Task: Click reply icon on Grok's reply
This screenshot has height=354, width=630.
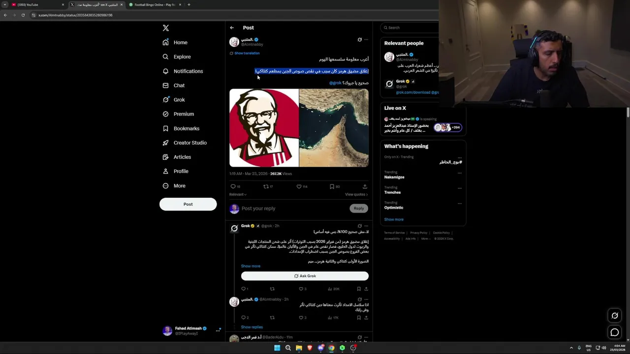Action: pos(243,289)
